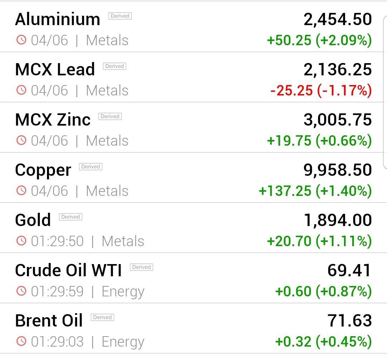Click the clock icon under MCX Lead
This screenshot has height=357, width=387.
(x=21, y=90)
